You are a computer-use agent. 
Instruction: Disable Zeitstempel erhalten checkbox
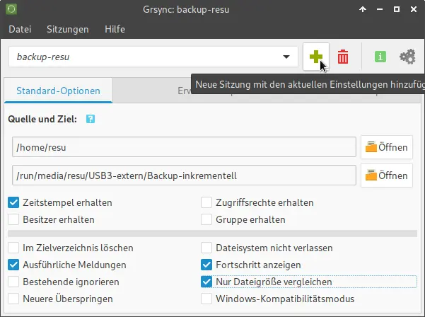[14, 203]
